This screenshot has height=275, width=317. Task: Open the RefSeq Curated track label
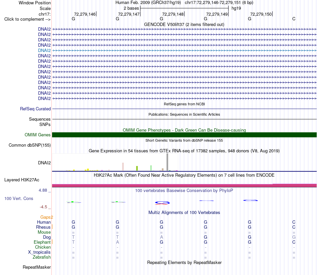pos(35,109)
